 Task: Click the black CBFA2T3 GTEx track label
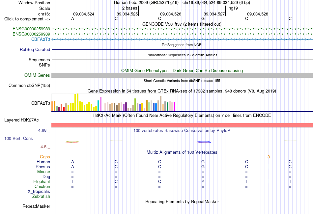click(x=41, y=103)
